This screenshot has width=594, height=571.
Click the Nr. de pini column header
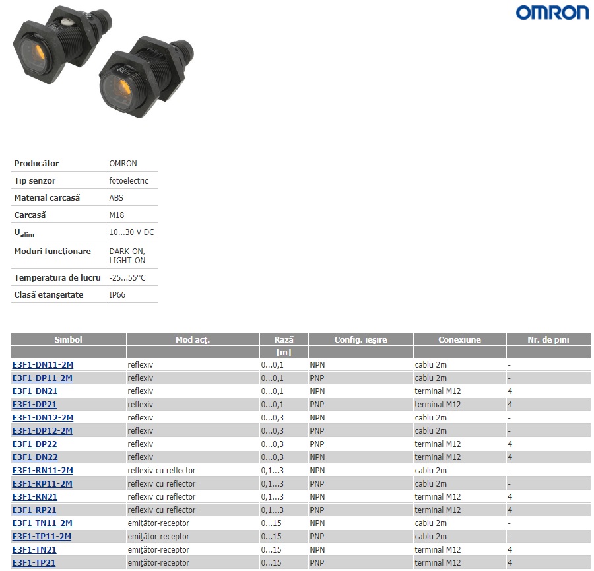[548, 339]
